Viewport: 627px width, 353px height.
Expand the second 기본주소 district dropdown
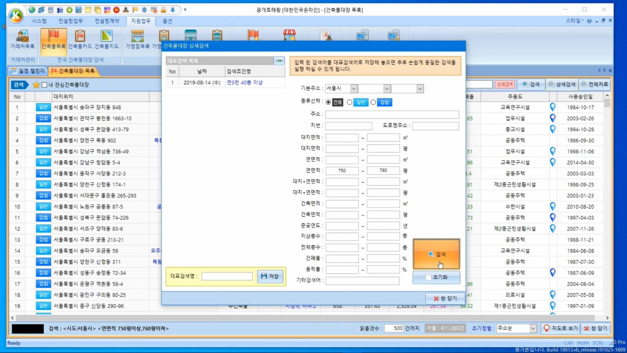[386, 89]
